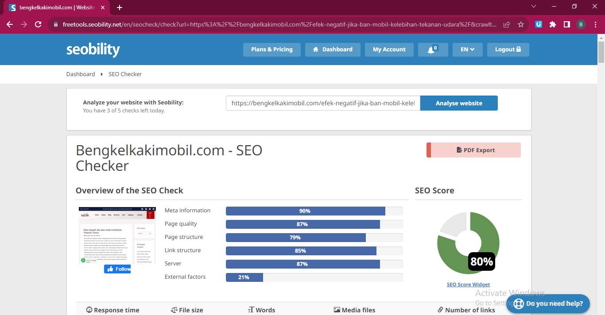Close the bengkelkakimobil.com tab
This screenshot has height=315, width=605.
pos(103,8)
